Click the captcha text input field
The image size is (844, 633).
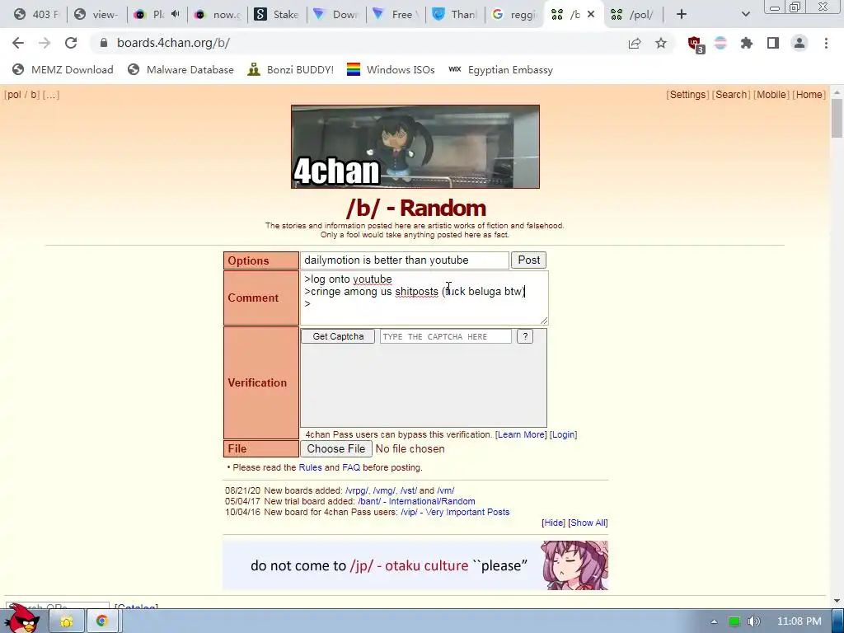446,336
